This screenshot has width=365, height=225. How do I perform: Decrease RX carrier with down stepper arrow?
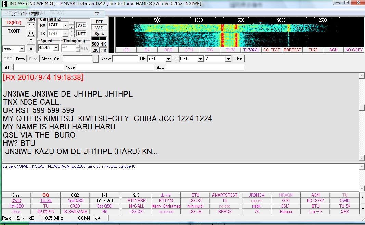(72, 27)
